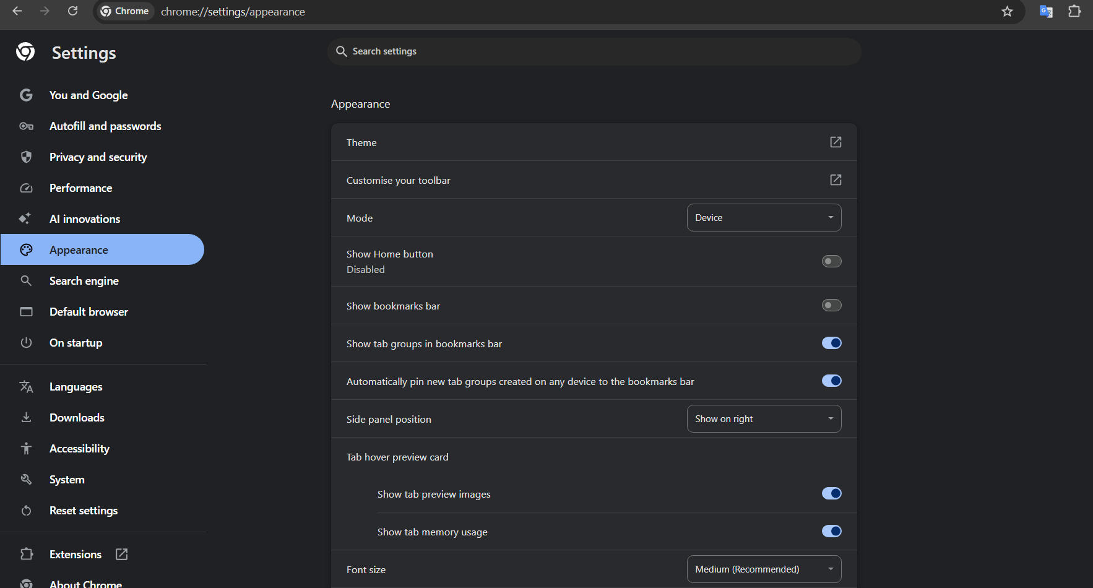The height and width of the screenshot is (588, 1093).
Task: Click the wrench icon for System
Action: pyautogui.click(x=26, y=480)
